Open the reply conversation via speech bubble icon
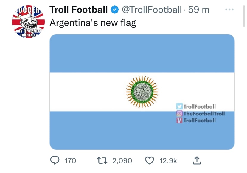Screen dimensions: 247x173 (55, 160)
